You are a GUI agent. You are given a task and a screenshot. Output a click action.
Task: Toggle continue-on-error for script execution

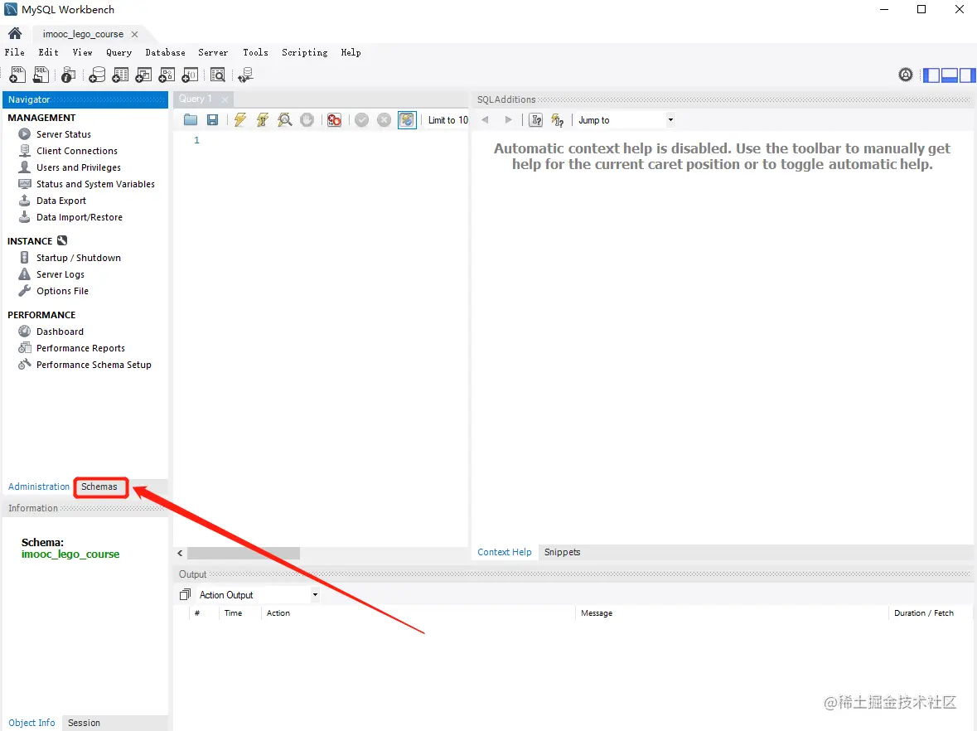335,119
